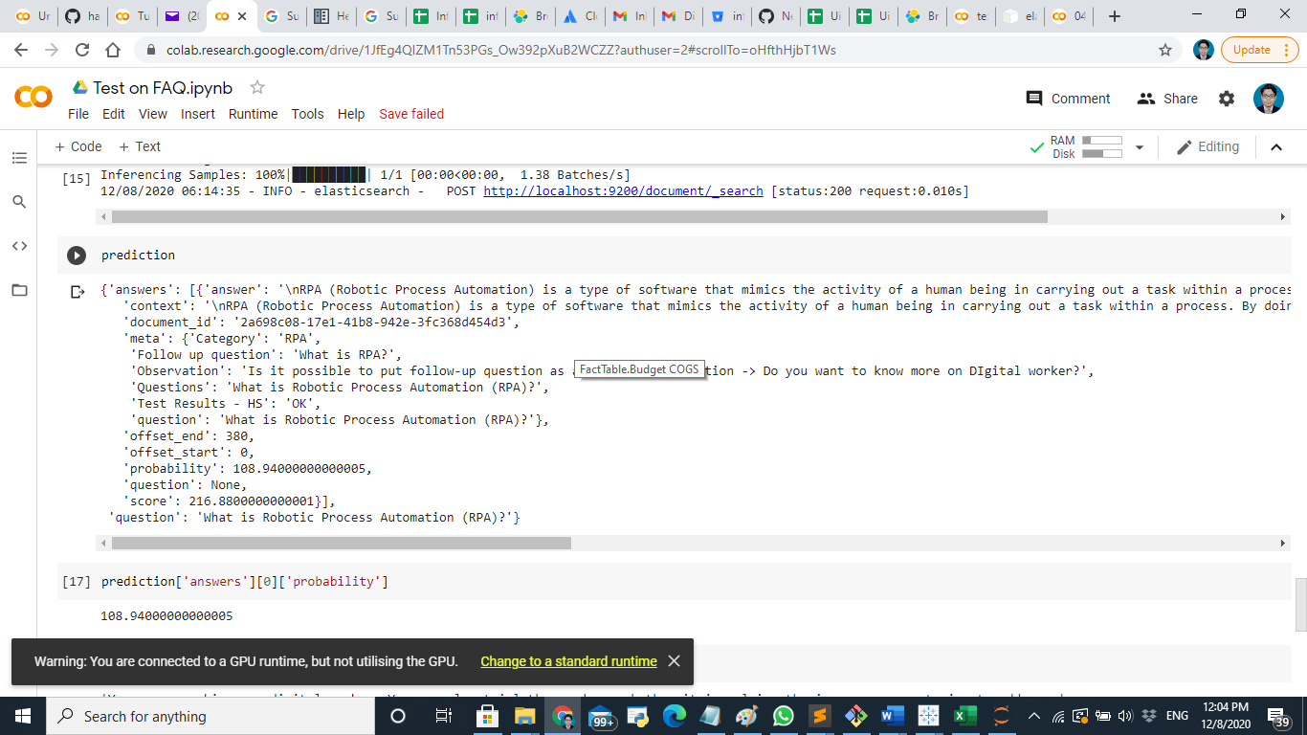The image size is (1307, 735).
Task: Click the cell 15 output horizontal scrollbar
Action: tap(580, 217)
